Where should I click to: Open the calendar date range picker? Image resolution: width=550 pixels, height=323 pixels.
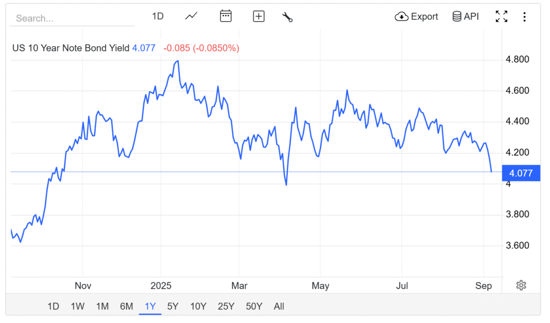point(226,16)
